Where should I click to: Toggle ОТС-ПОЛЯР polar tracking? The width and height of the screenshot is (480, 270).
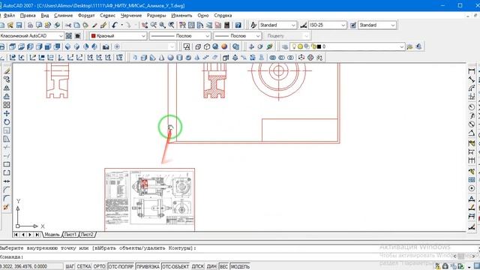coord(121,267)
